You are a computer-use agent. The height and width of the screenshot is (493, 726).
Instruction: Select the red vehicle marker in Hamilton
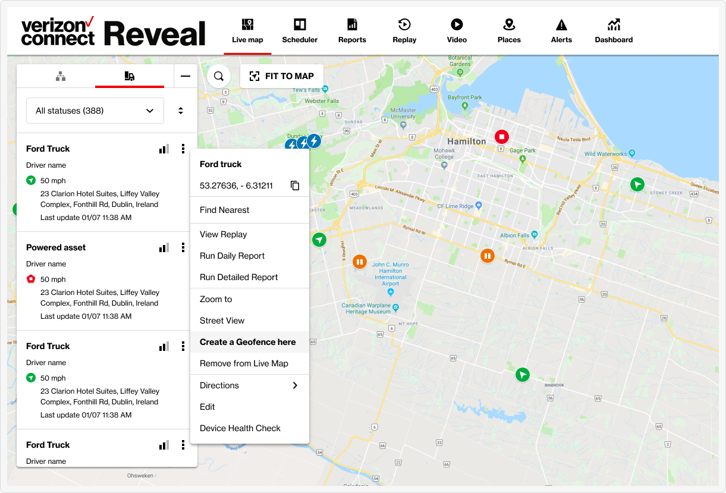(x=501, y=136)
